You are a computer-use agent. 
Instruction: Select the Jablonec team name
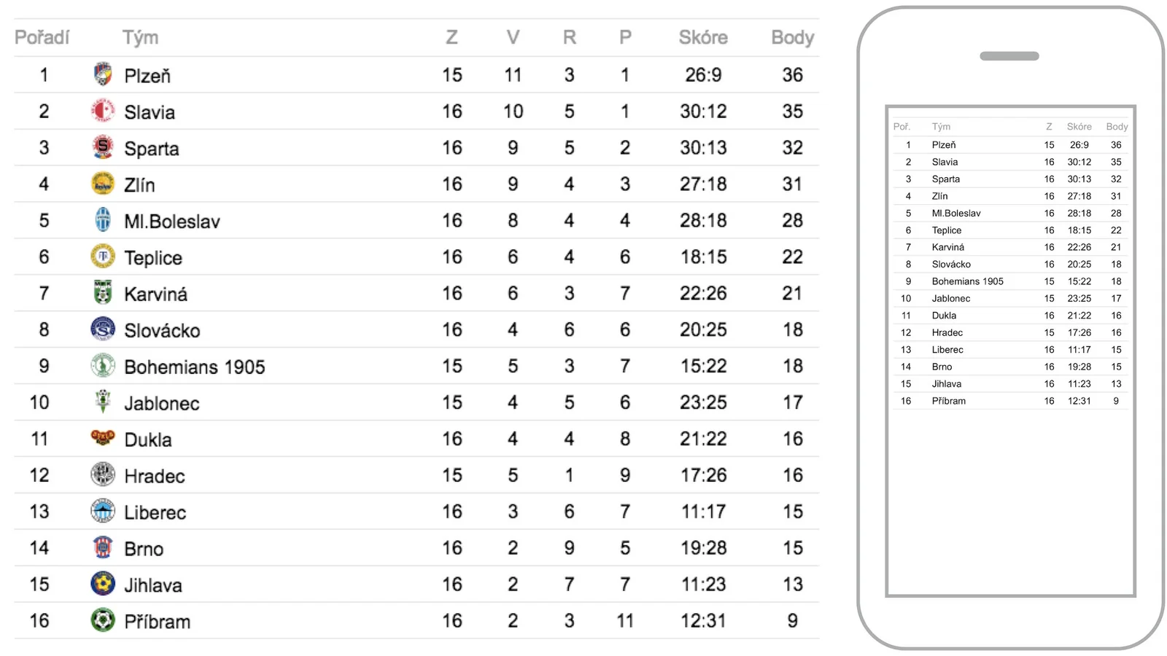coord(161,403)
